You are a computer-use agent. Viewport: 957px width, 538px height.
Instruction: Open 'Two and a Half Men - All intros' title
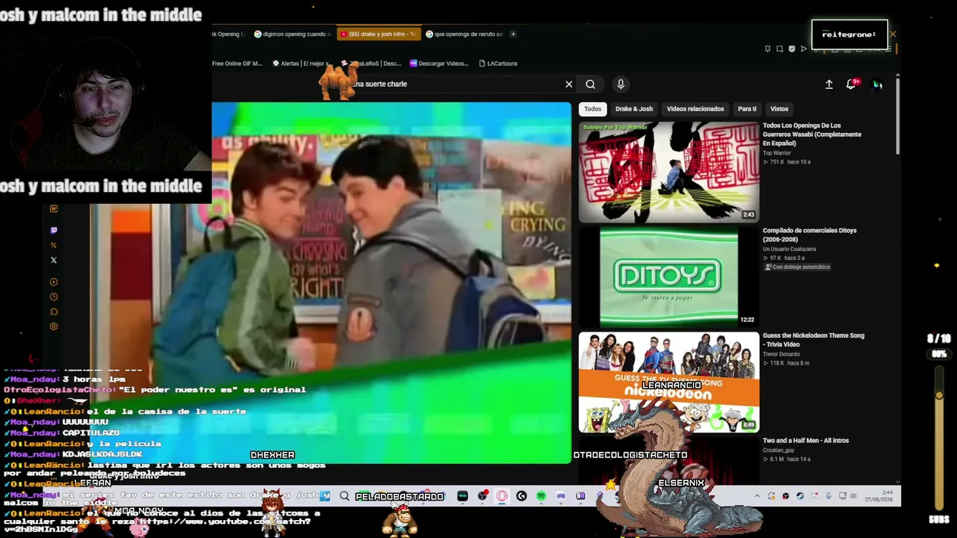[x=806, y=441]
